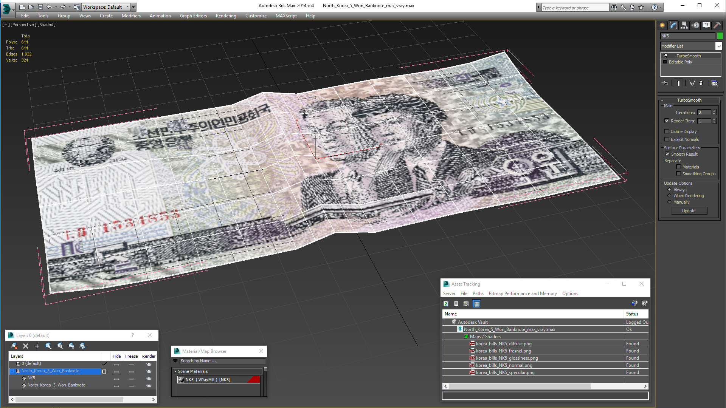Open the Display command panel tab
The image size is (726, 408).
pos(706,25)
